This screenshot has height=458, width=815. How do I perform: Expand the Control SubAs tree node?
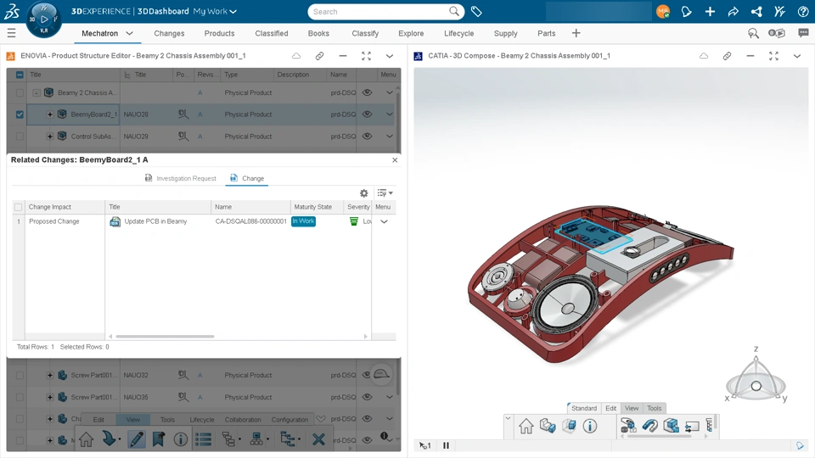click(49, 136)
